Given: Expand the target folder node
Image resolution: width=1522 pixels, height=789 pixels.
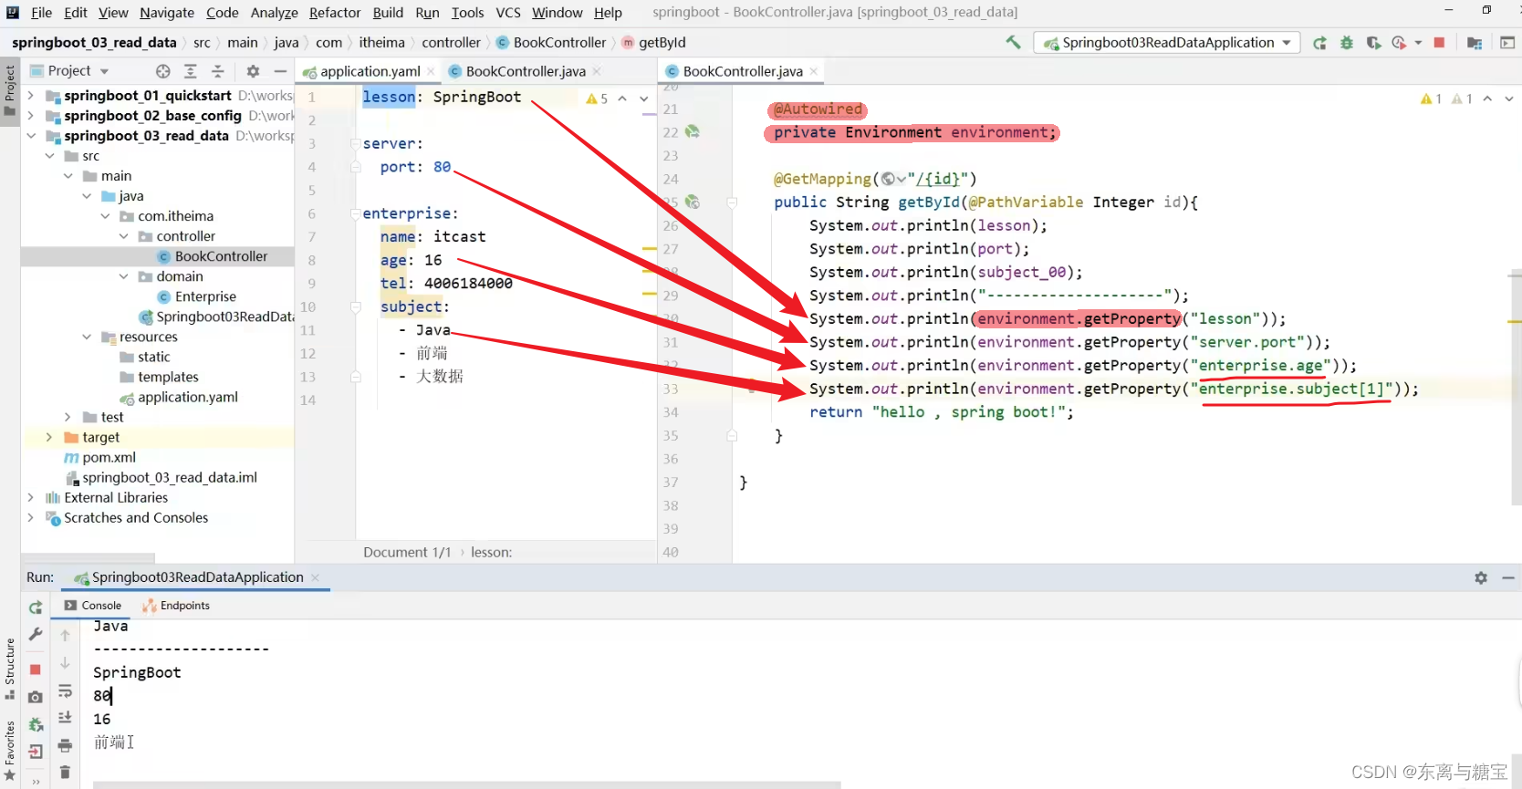Looking at the screenshot, I should (x=49, y=437).
